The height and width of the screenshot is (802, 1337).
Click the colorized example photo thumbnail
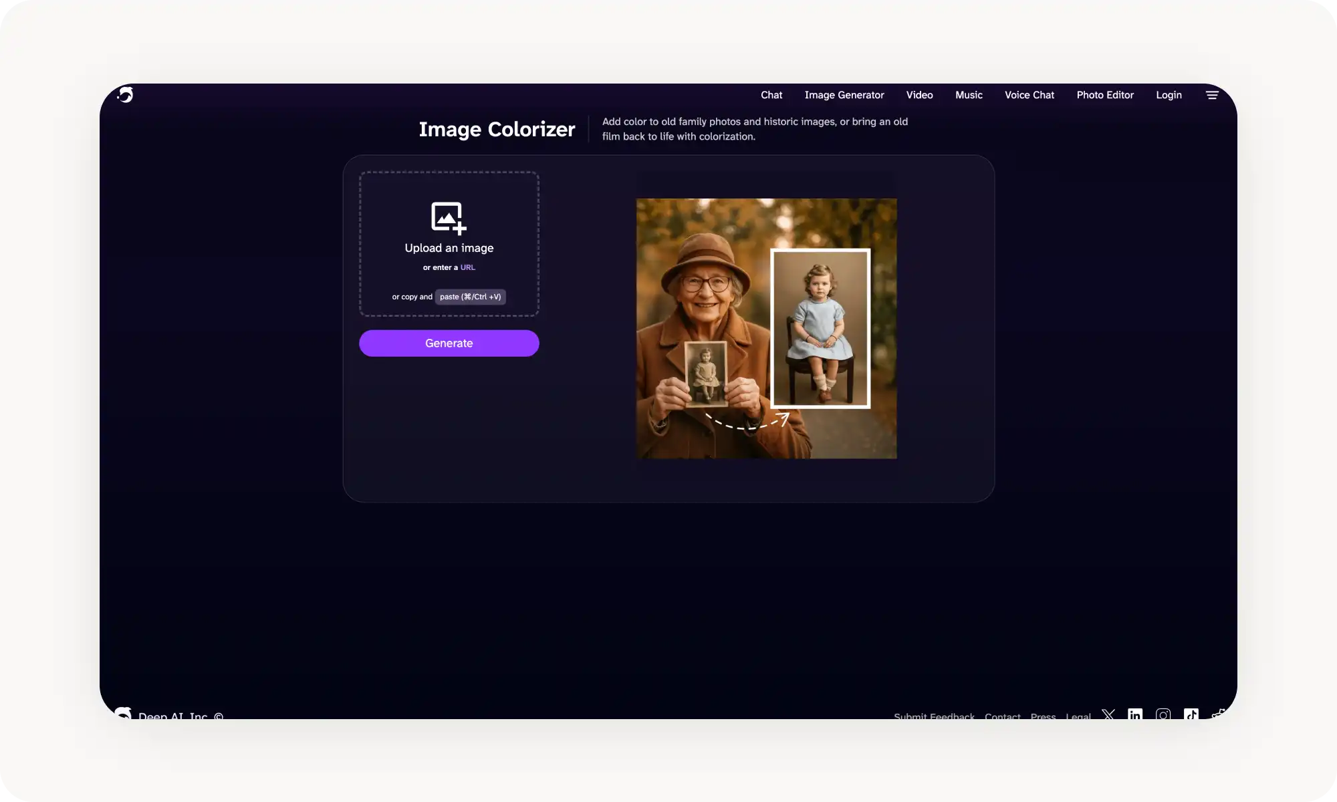tap(820, 328)
